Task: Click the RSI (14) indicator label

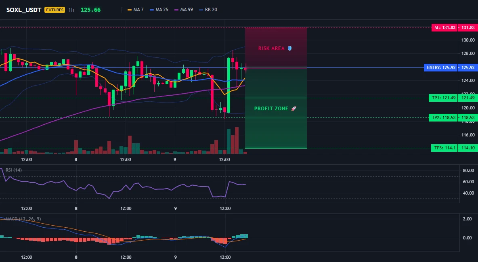Action: point(14,170)
